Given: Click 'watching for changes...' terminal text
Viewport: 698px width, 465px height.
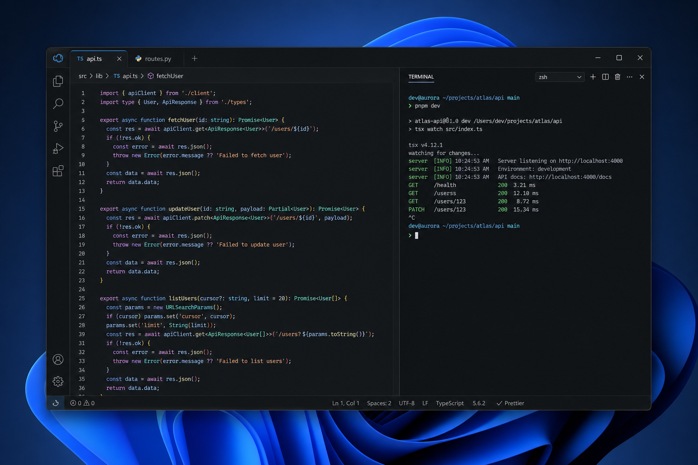Looking at the screenshot, I should pos(444,153).
